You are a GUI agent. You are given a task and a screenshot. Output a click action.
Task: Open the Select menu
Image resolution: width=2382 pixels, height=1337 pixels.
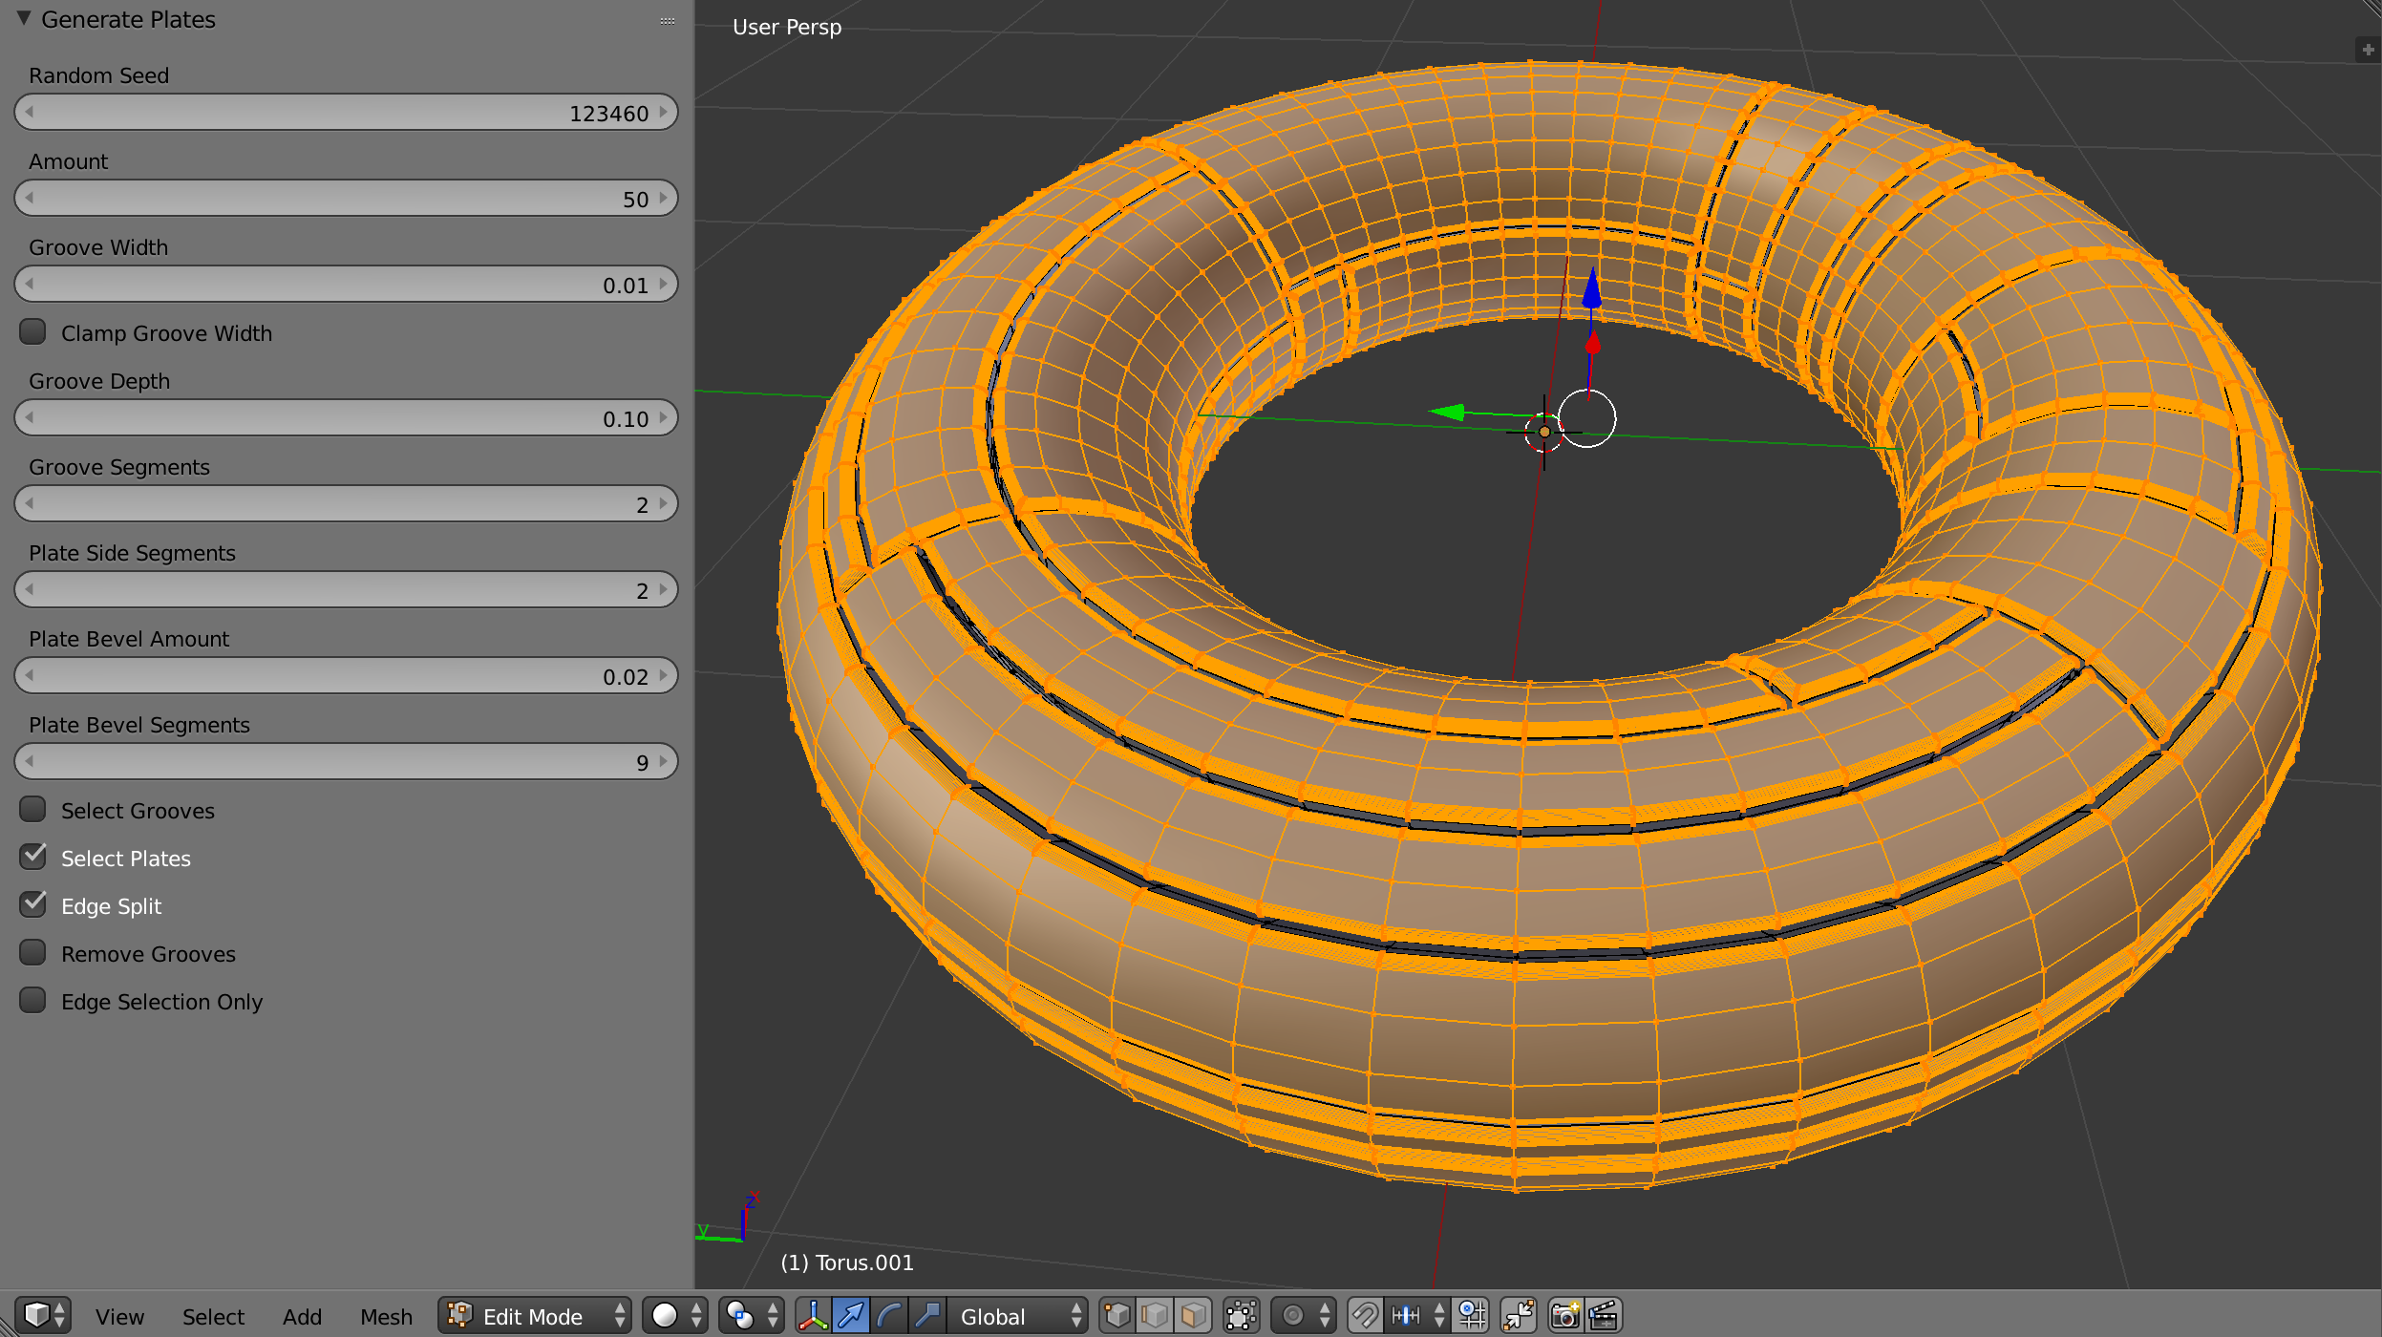pos(213,1316)
